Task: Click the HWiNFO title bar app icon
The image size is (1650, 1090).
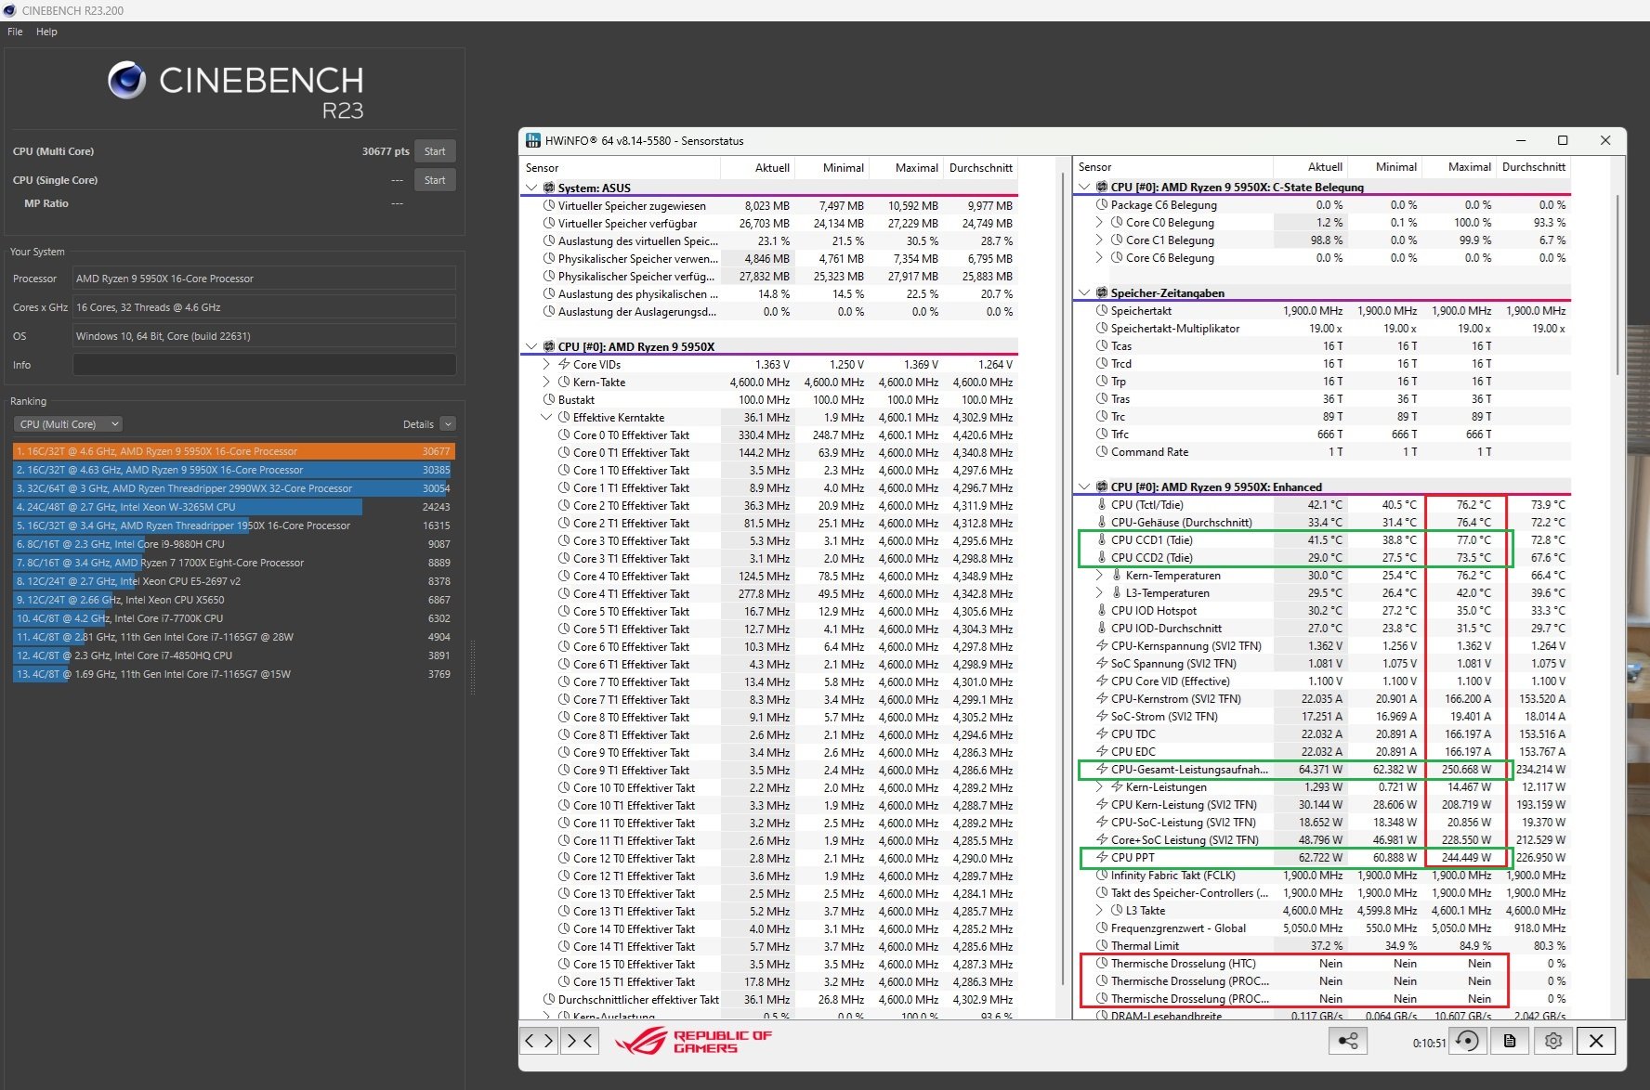Action: (533, 140)
